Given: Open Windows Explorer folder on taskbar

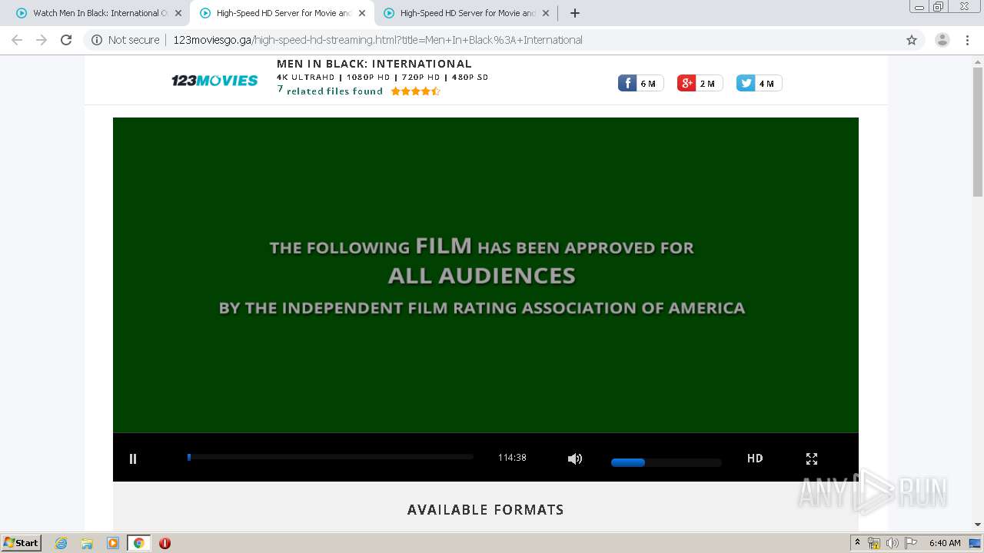Looking at the screenshot, I should 87,543.
